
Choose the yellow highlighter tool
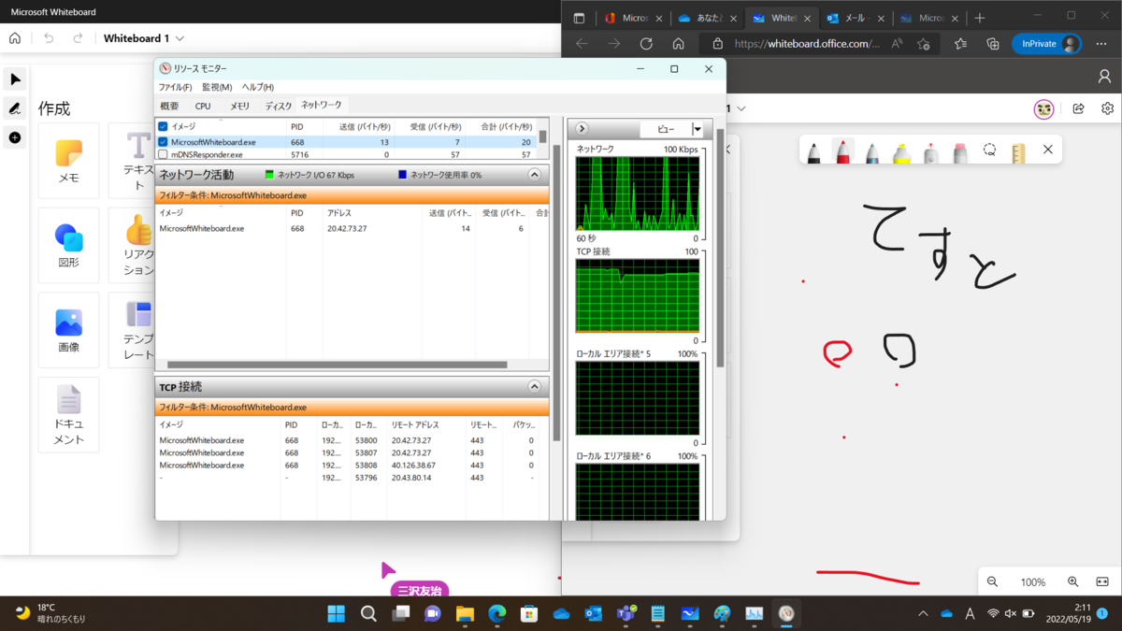click(x=901, y=151)
